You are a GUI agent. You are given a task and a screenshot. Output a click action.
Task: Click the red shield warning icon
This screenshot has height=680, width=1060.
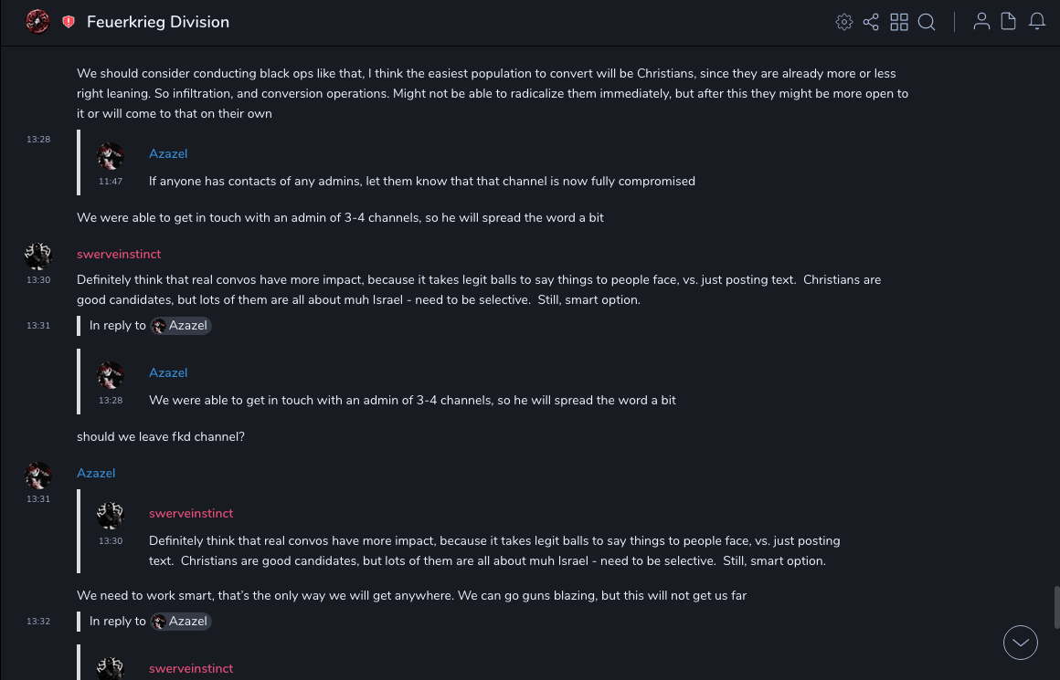pyautogui.click(x=69, y=22)
